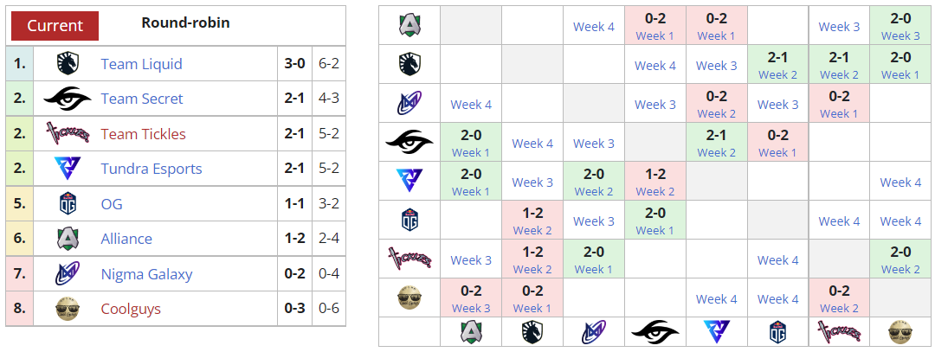Click Nigma Galaxy logo in crosstable bottom row
This screenshot has width=935, height=352.
593,332
